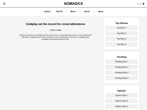Open the hamburger menu icon
147x110 pixels.
point(4,4)
